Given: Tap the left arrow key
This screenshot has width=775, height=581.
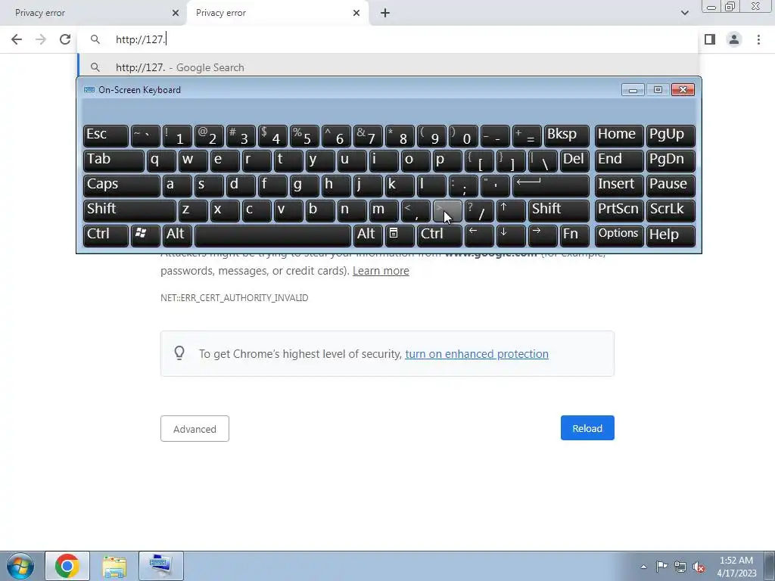Looking at the screenshot, I should point(479,235).
